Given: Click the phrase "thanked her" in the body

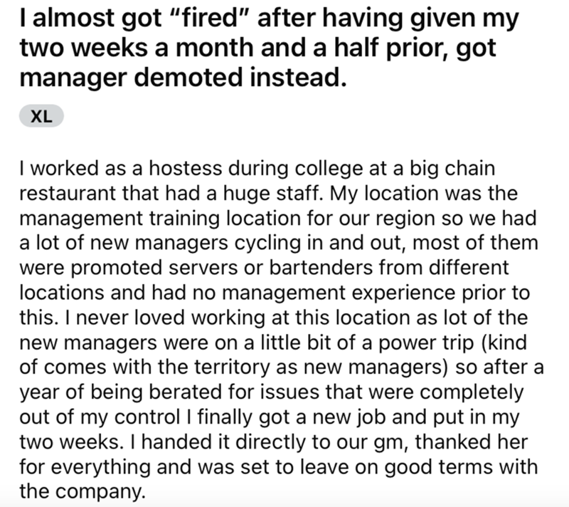Looking at the screenshot, I should click(x=472, y=442).
